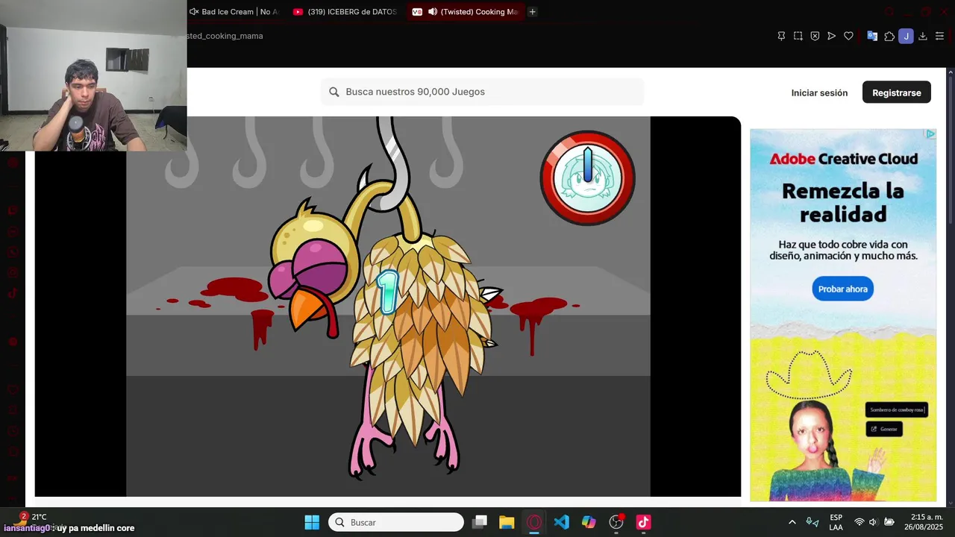This screenshot has width=955, height=537.
Task: Click the pin icon in Opera toolbar
Action: pyautogui.click(x=781, y=36)
